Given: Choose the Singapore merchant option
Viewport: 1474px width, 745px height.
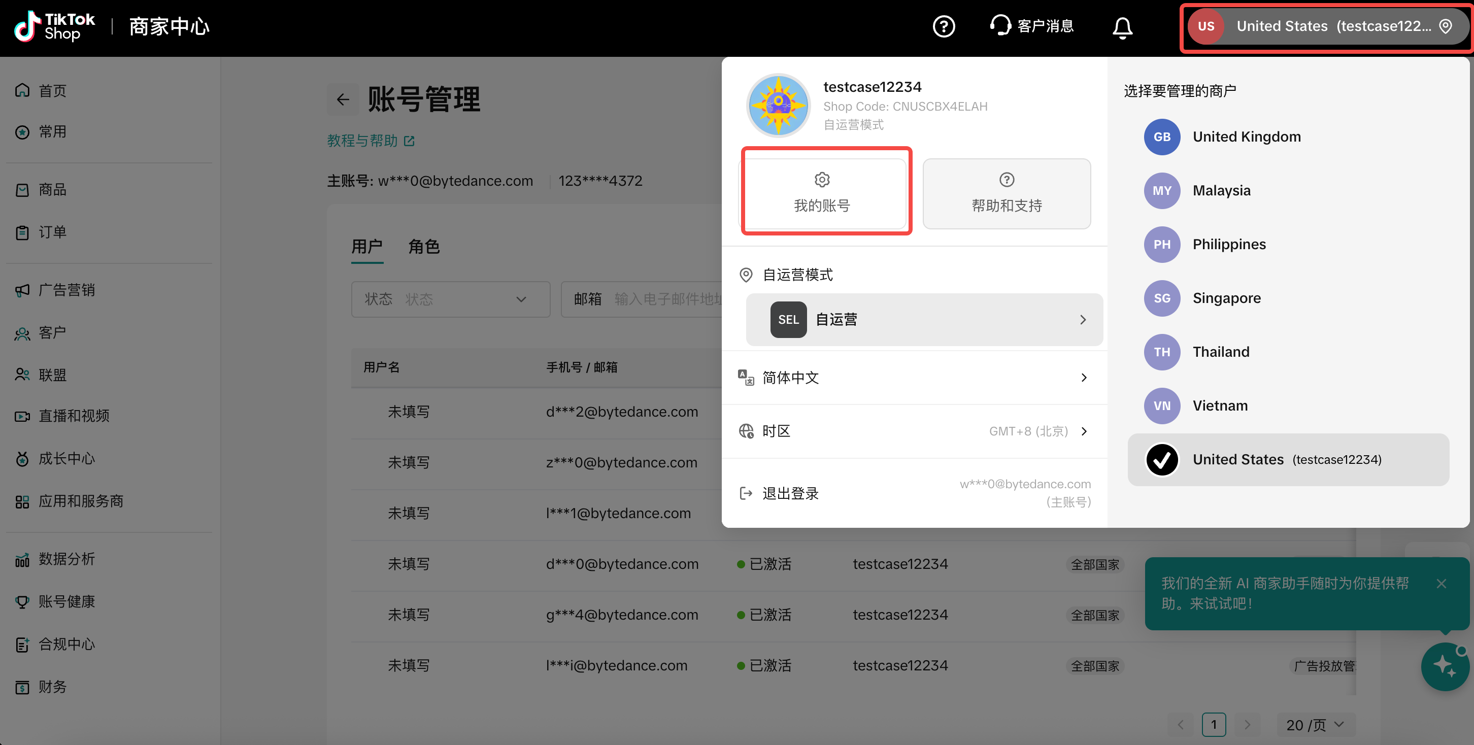Looking at the screenshot, I should click(1226, 298).
